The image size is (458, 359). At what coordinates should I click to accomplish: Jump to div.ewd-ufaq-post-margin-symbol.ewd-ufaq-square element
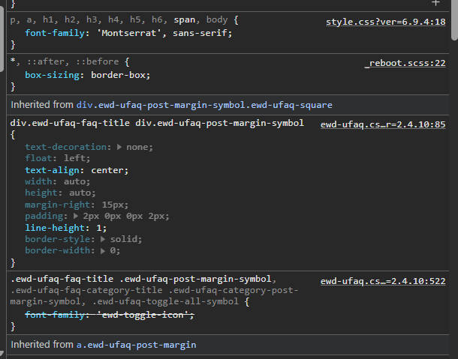click(204, 105)
